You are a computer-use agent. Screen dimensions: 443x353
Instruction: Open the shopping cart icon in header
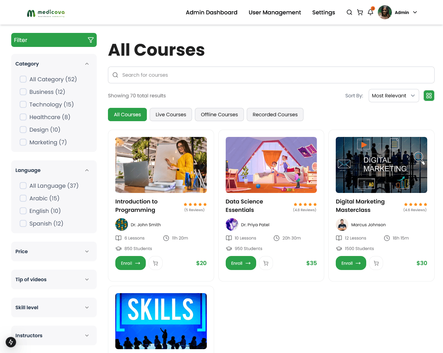pyautogui.click(x=360, y=12)
